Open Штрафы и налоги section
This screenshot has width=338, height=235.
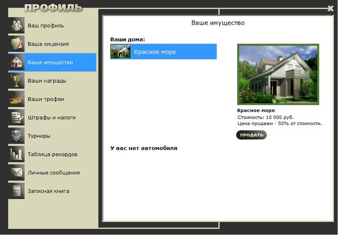click(x=52, y=117)
